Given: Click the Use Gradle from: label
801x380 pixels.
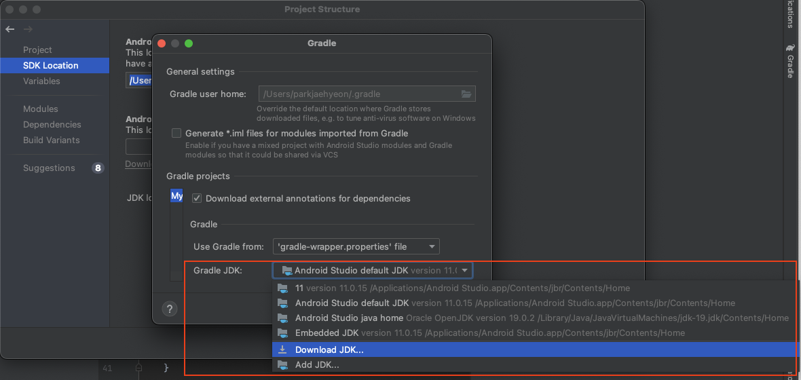Looking at the screenshot, I should [x=229, y=247].
